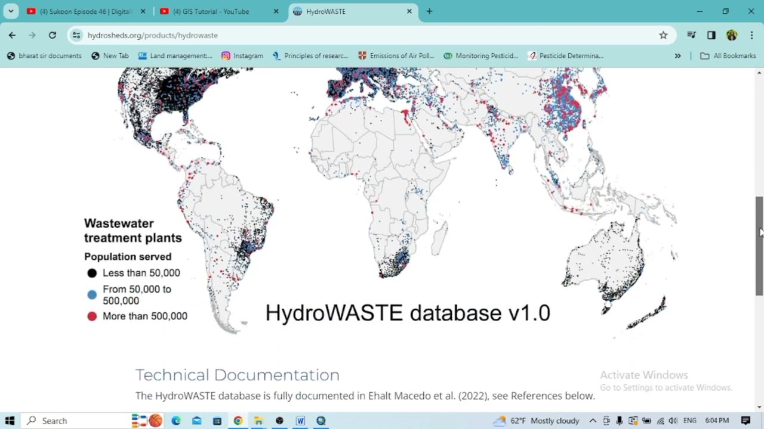Click the address bar URL
Viewport: 764px width, 429px height.
coord(153,35)
